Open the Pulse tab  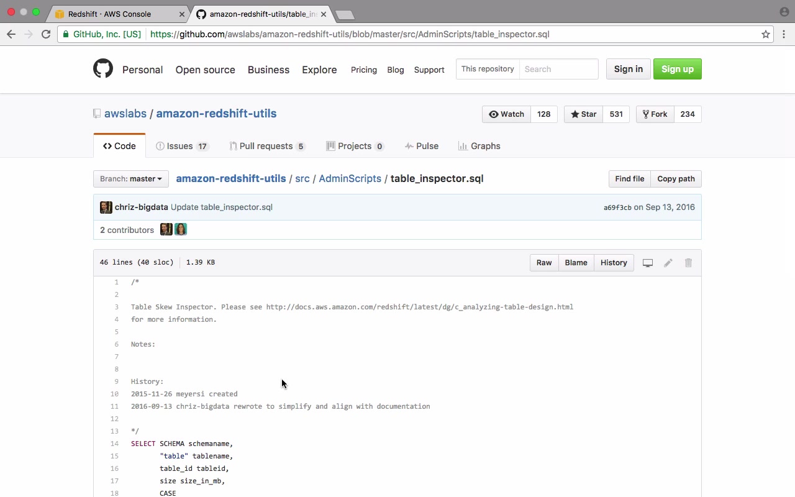(422, 146)
